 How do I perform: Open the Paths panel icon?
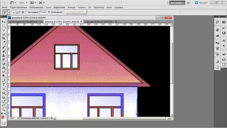tap(224, 65)
